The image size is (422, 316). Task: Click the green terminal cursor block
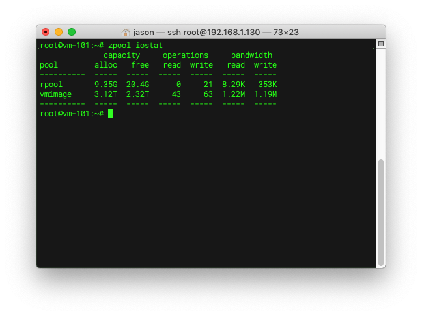[110, 113]
